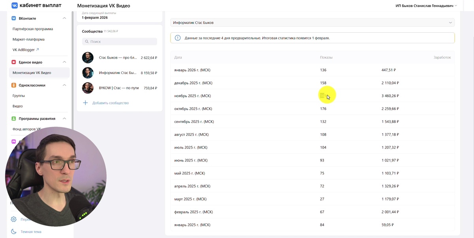Toggle Тёмная тема theme

coord(31,232)
